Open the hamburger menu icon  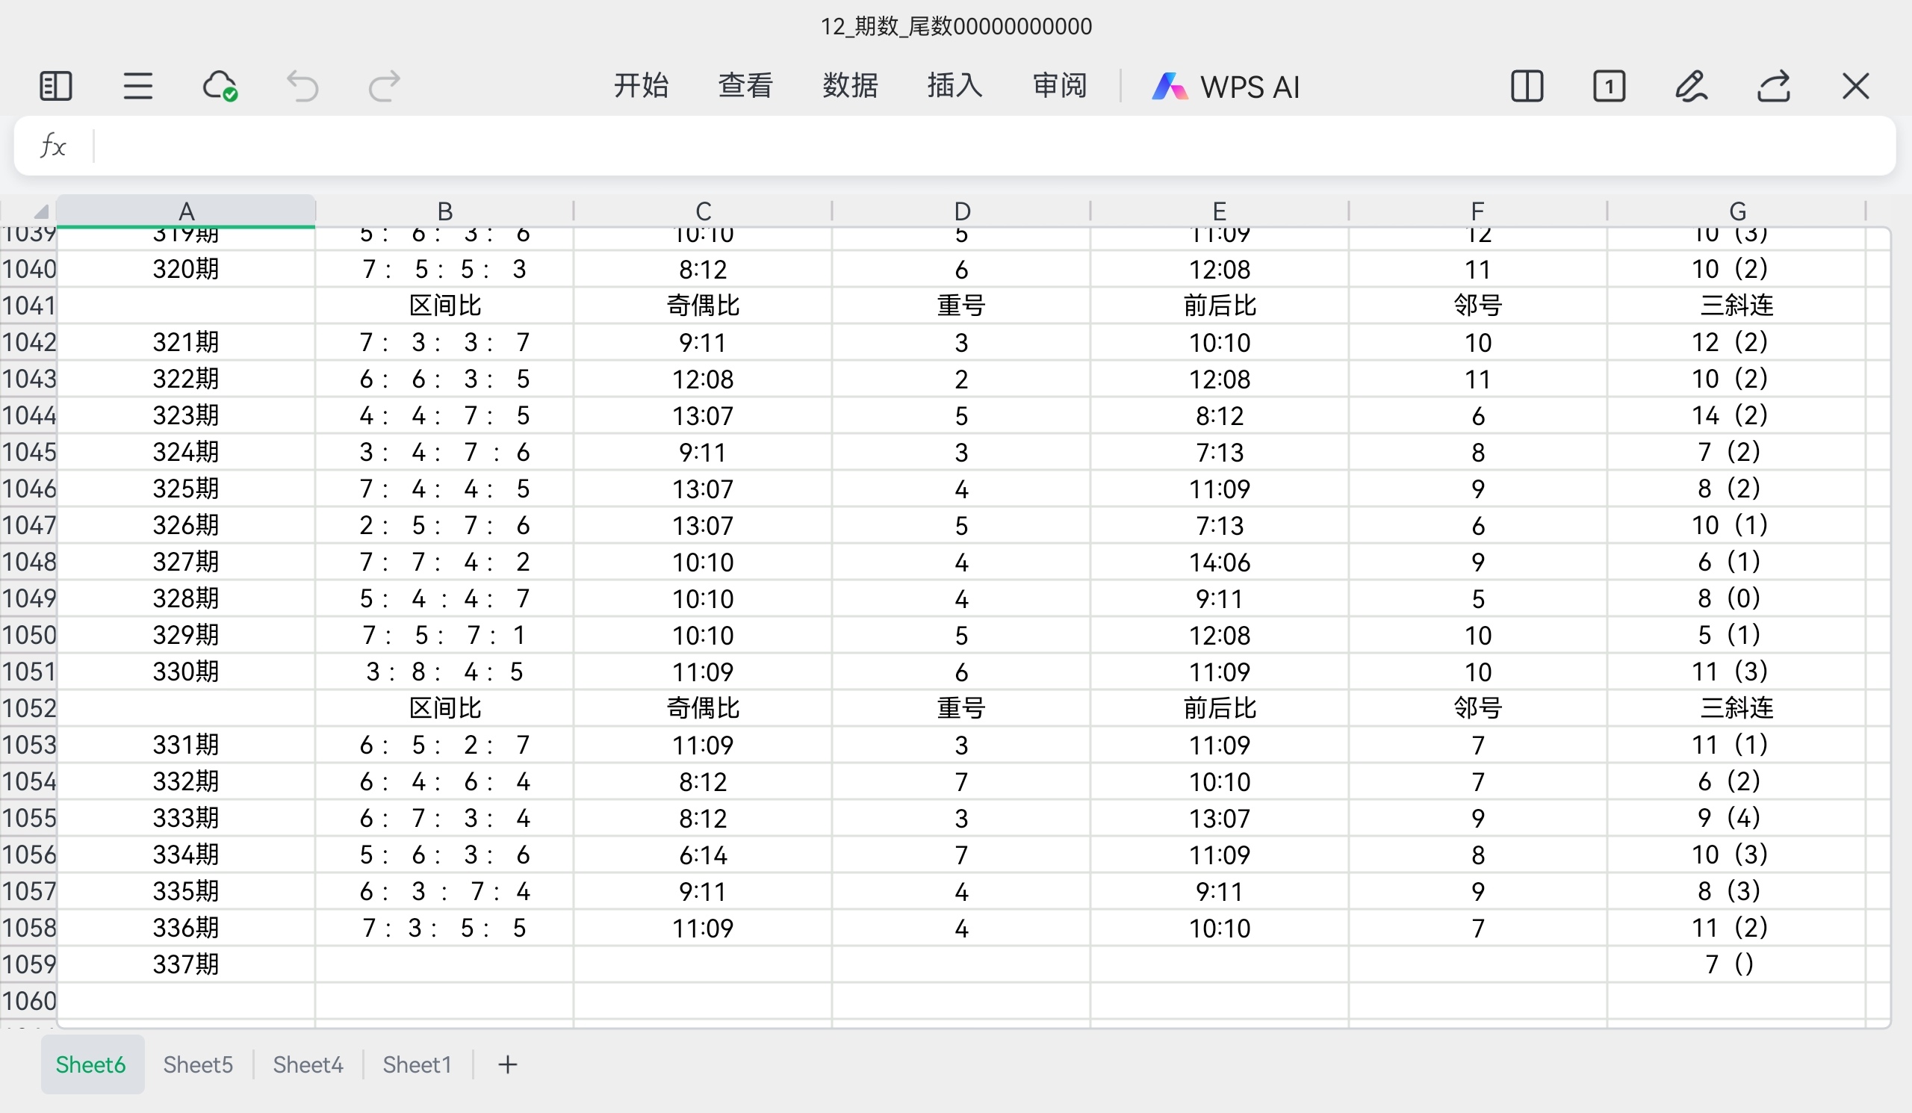coord(138,87)
